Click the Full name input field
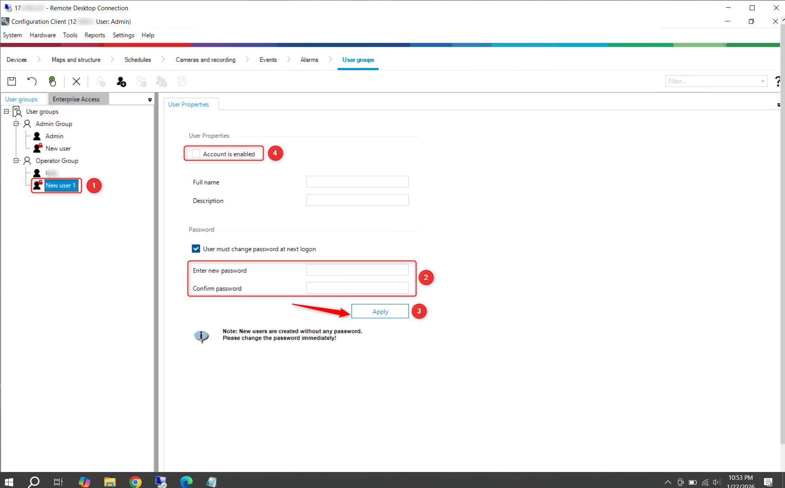Screen dimensions: 785x488 point(357,182)
